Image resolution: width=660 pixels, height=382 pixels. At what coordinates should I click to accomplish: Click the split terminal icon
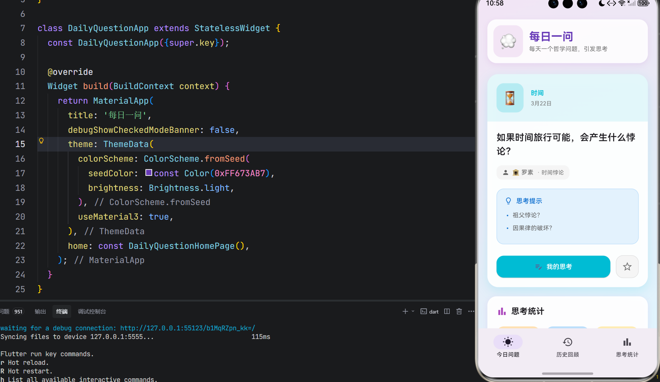click(x=447, y=311)
